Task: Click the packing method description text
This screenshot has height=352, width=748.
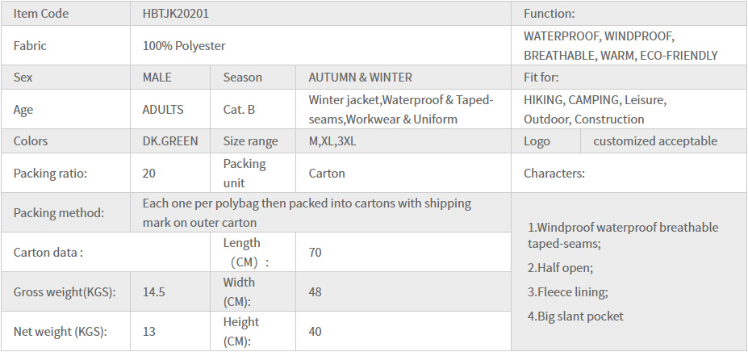Action: coord(307,212)
